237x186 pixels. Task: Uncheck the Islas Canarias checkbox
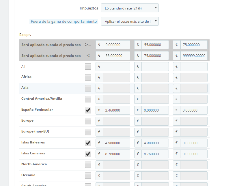pos(88,154)
